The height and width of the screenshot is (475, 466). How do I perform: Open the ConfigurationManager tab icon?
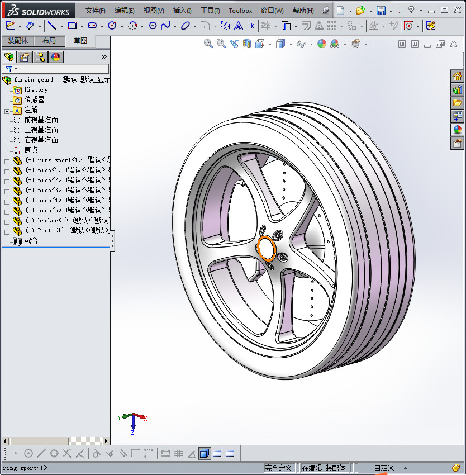pos(40,56)
